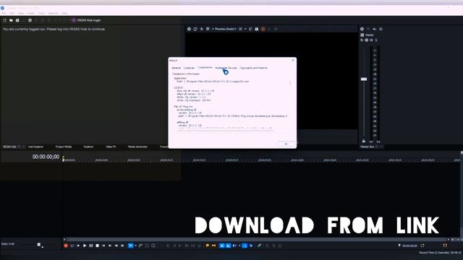This screenshot has height=260, width=463.
Task: Click the Pause button
Action: point(91,246)
